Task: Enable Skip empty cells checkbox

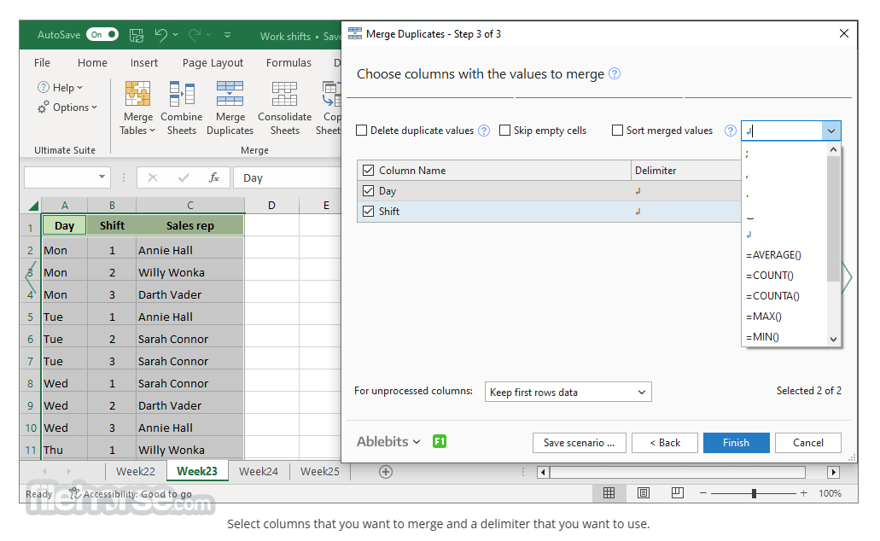Action: (x=504, y=131)
